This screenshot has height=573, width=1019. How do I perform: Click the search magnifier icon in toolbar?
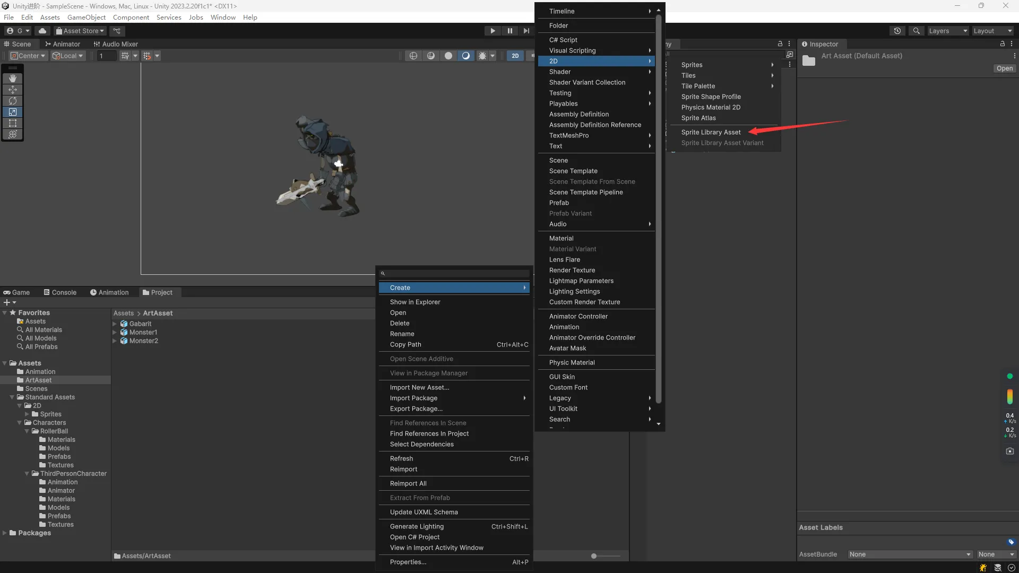(916, 31)
